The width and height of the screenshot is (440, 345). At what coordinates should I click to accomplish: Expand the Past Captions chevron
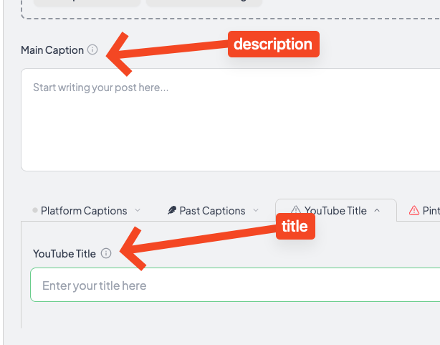tap(256, 210)
